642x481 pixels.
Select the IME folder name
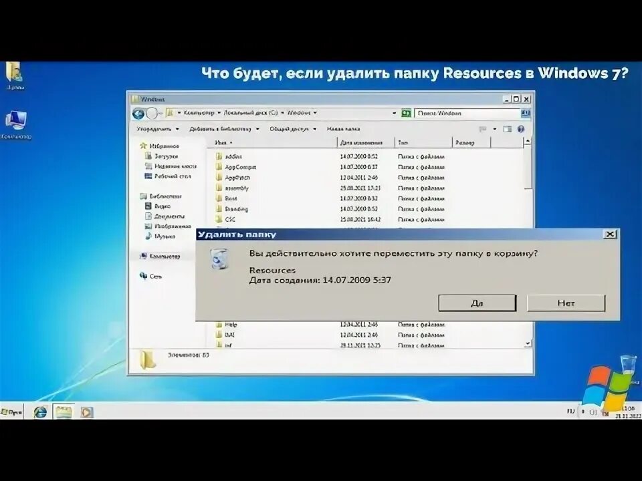(229, 335)
